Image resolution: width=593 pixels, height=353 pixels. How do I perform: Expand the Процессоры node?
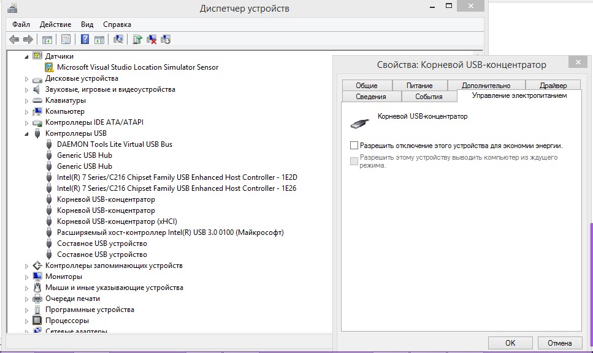[x=26, y=321]
